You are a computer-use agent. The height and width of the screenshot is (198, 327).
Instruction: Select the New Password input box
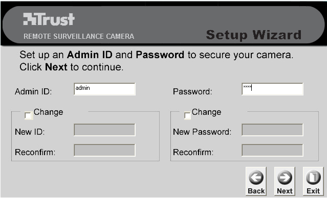click(x=272, y=130)
